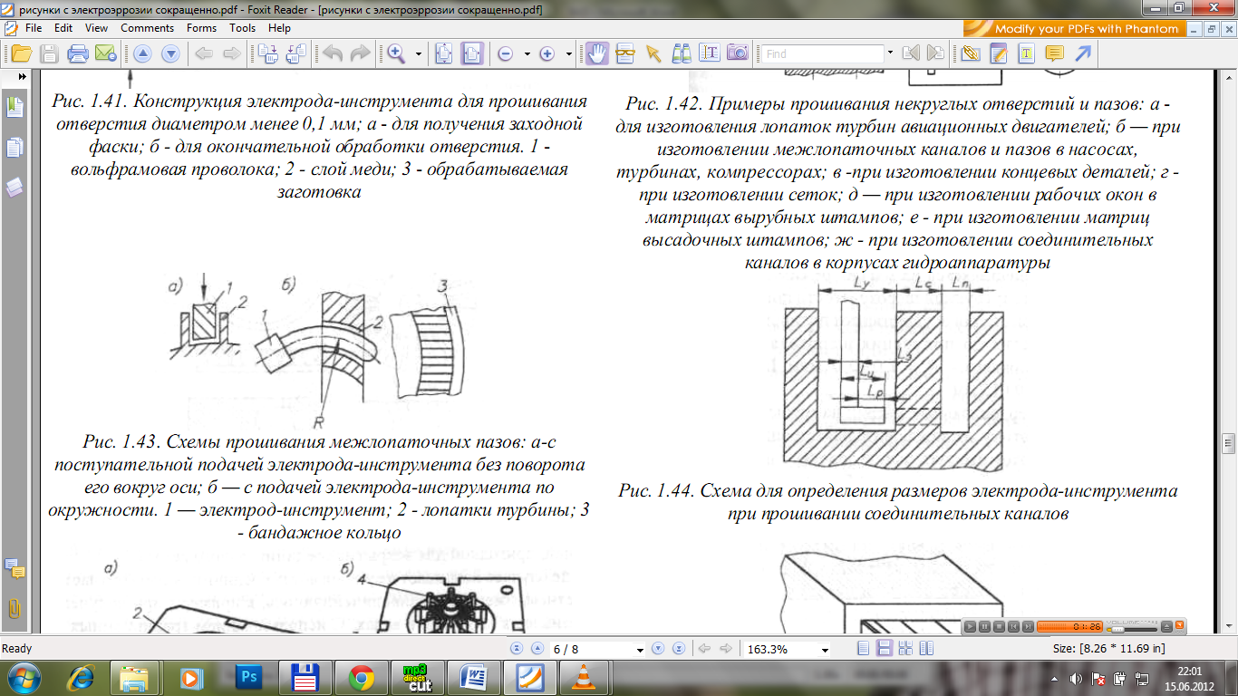Click the Note comment bubble icon
The width and height of the screenshot is (1238, 696).
coord(1054,53)
